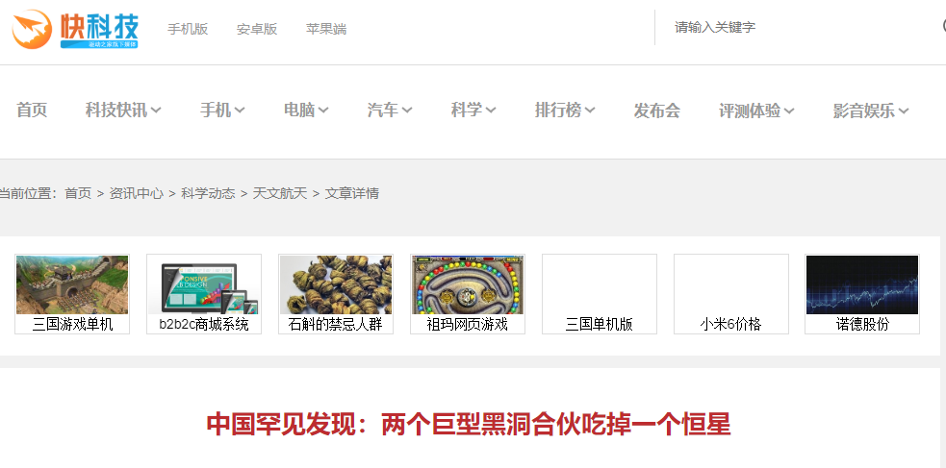Click the 安卓版 link in the header

[x=257, y=29]
